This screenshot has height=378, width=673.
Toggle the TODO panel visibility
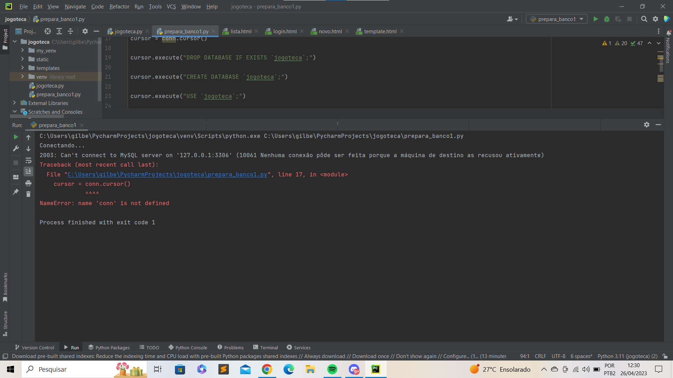pos(152,348)
